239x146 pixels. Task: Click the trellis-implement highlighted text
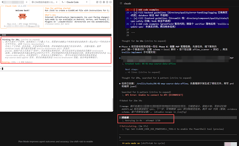pos(132,52)
